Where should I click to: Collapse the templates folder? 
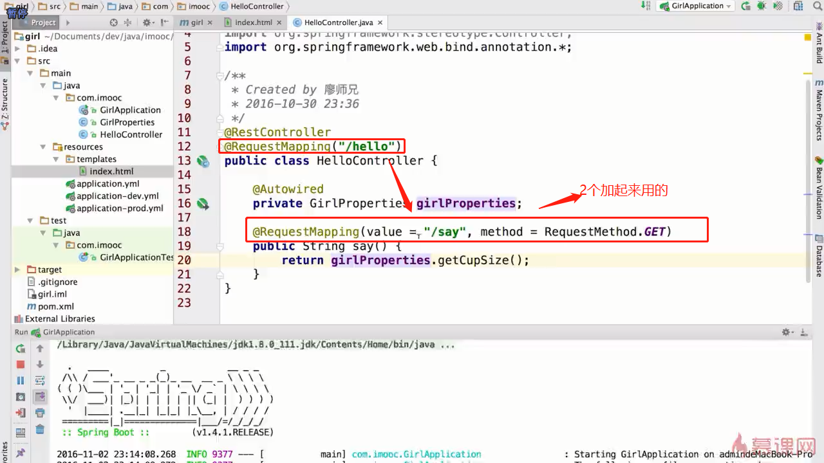point(57,159)
